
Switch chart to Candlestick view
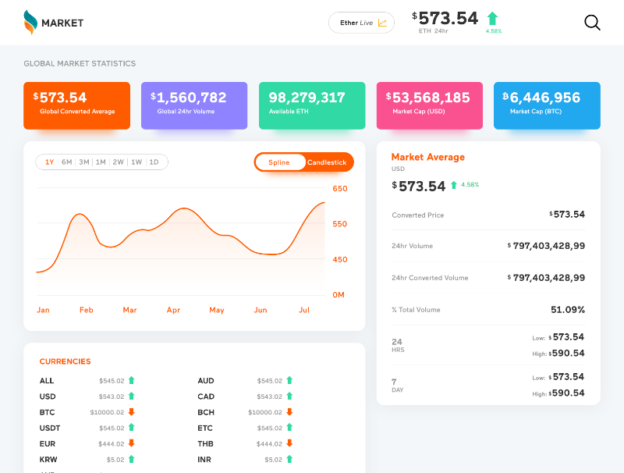point(327,162)
